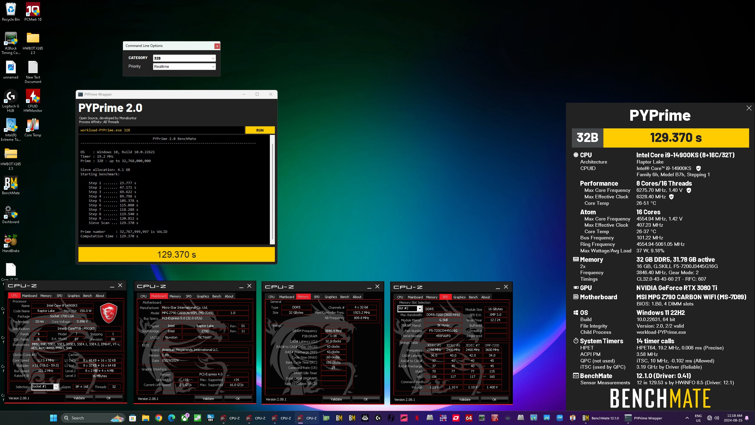Click Validate in the SPD CPU-Z window

tap(465, 400)
